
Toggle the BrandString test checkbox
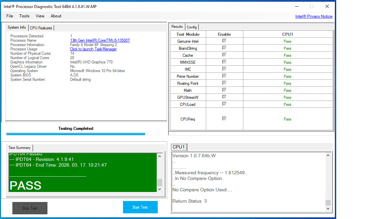tap(224, 48)
